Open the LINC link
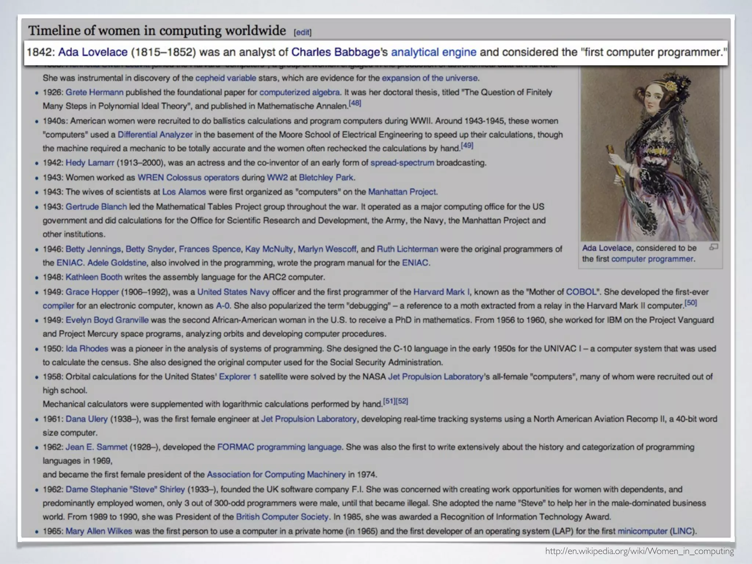Screen dimensions: 752x564 click(683, 531)
